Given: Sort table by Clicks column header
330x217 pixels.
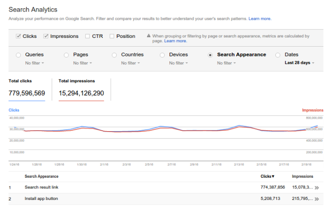Looking at the screenshot, I should (268, 176).
